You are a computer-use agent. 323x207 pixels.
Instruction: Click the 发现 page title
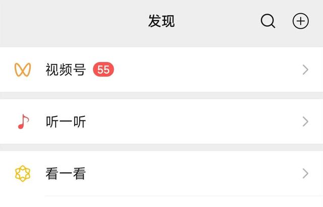pyautogui.click(x=161, y=21)
